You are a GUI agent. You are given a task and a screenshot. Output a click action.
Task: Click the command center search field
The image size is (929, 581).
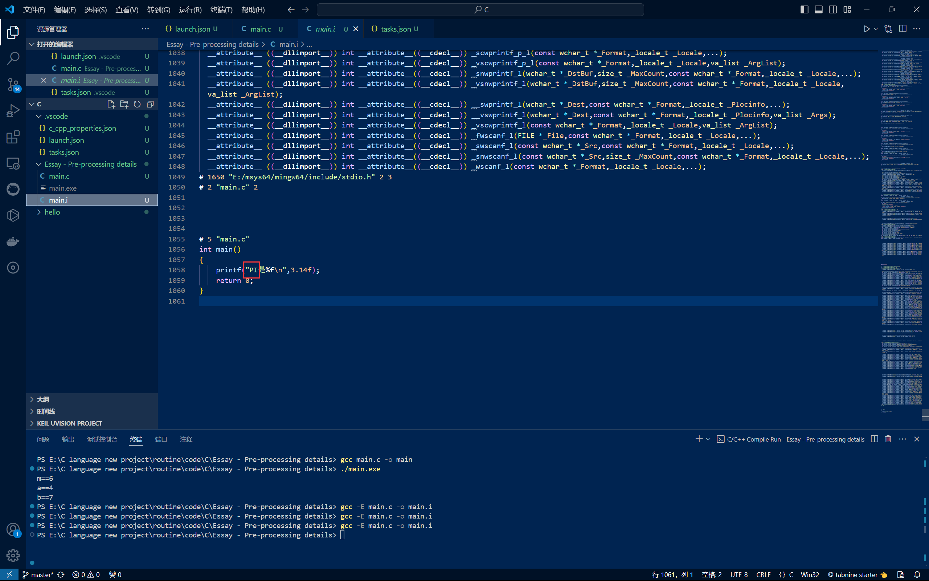(x=480, y=9)
